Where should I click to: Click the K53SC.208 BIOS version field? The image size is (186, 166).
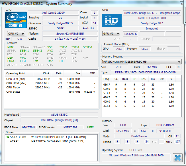[70, 127]
